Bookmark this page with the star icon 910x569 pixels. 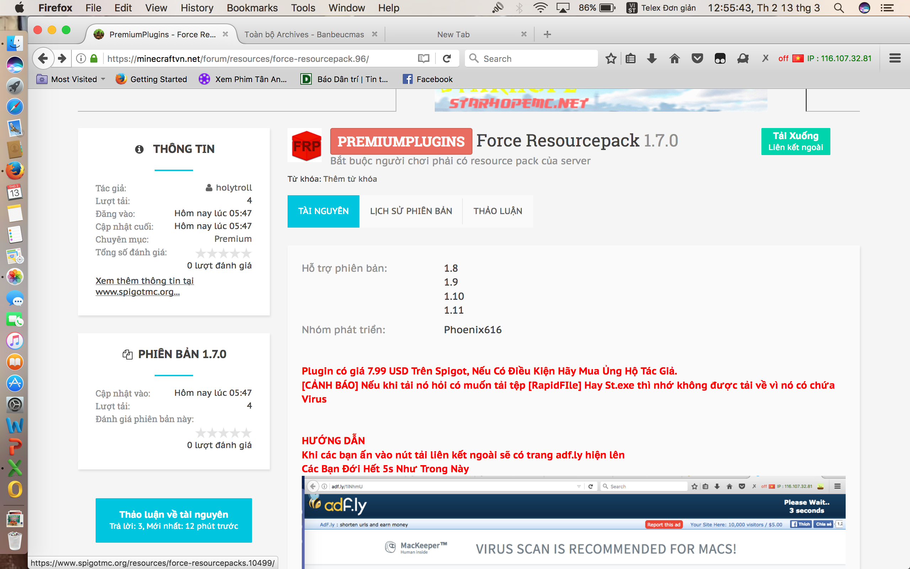tap(611, 59)
